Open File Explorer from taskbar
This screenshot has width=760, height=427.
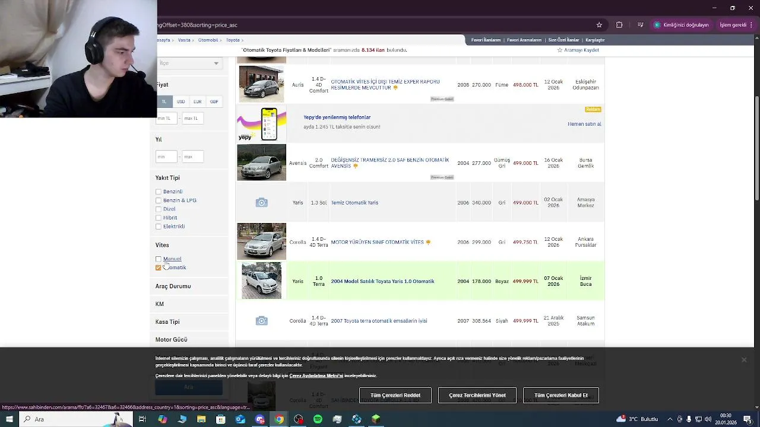coord(201,419)
